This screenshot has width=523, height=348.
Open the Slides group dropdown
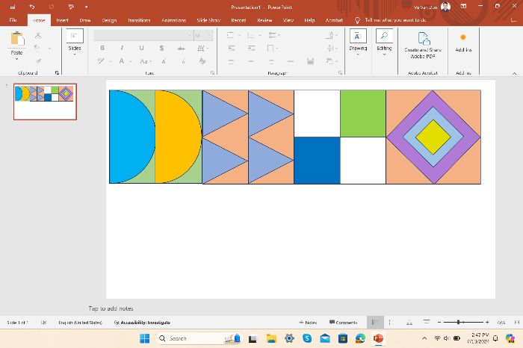pyautogui.click(x=75, y=43)
